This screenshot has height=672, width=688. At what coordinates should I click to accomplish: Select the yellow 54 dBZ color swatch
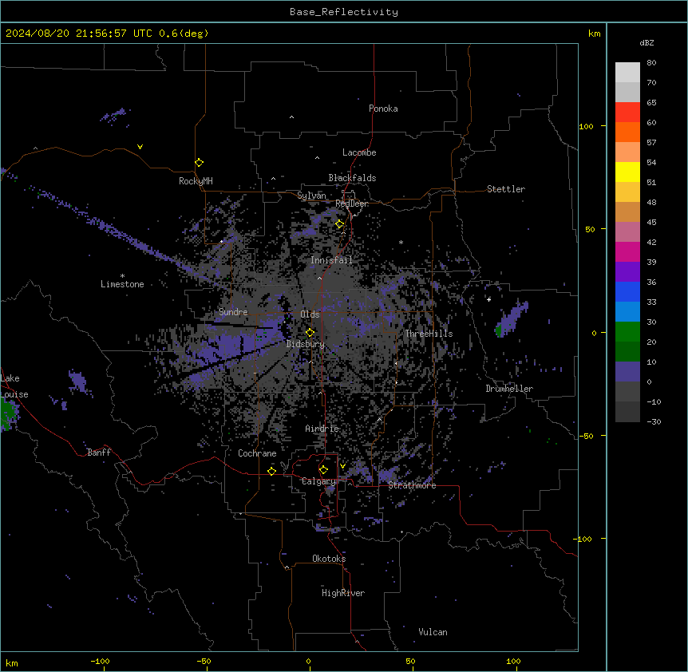[627, 172]
